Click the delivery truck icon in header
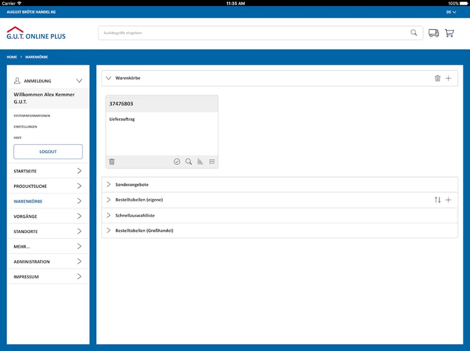 click(433, 33)
